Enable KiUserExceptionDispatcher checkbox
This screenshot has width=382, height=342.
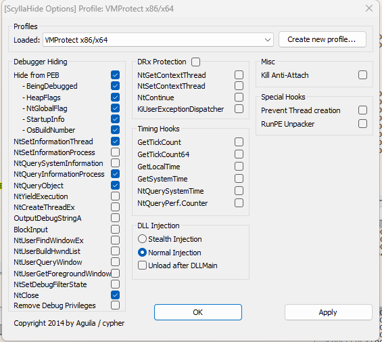(239, 108)
